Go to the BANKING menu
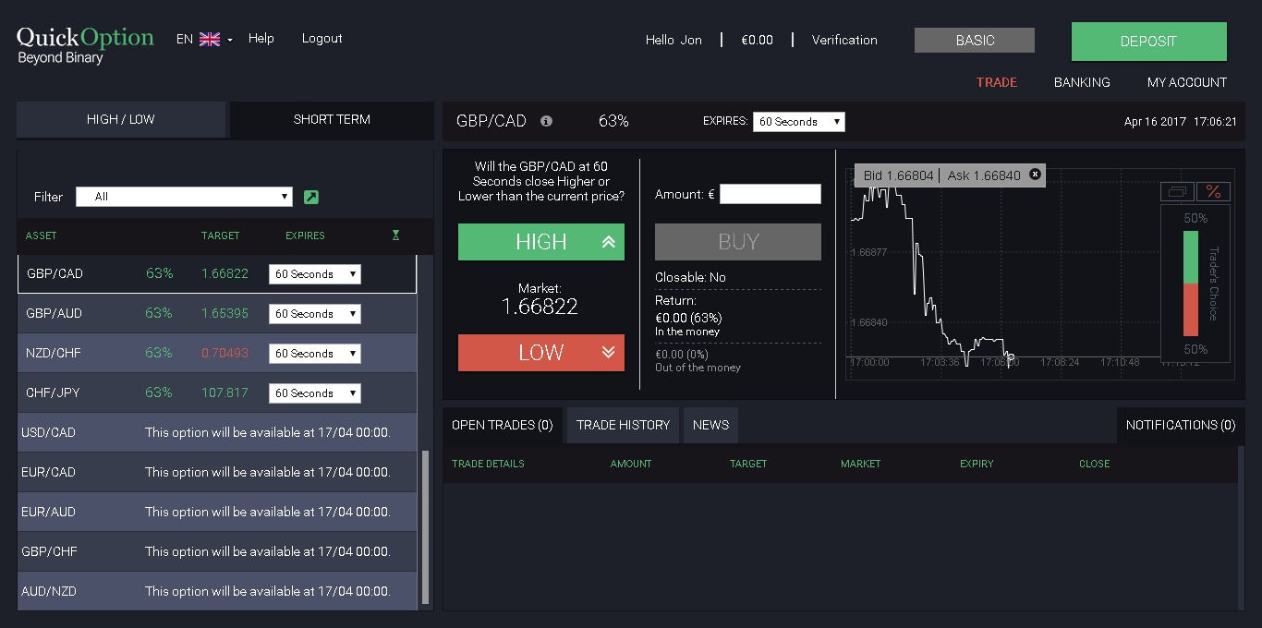The image size is (1262, 628). coord(1082,82)
